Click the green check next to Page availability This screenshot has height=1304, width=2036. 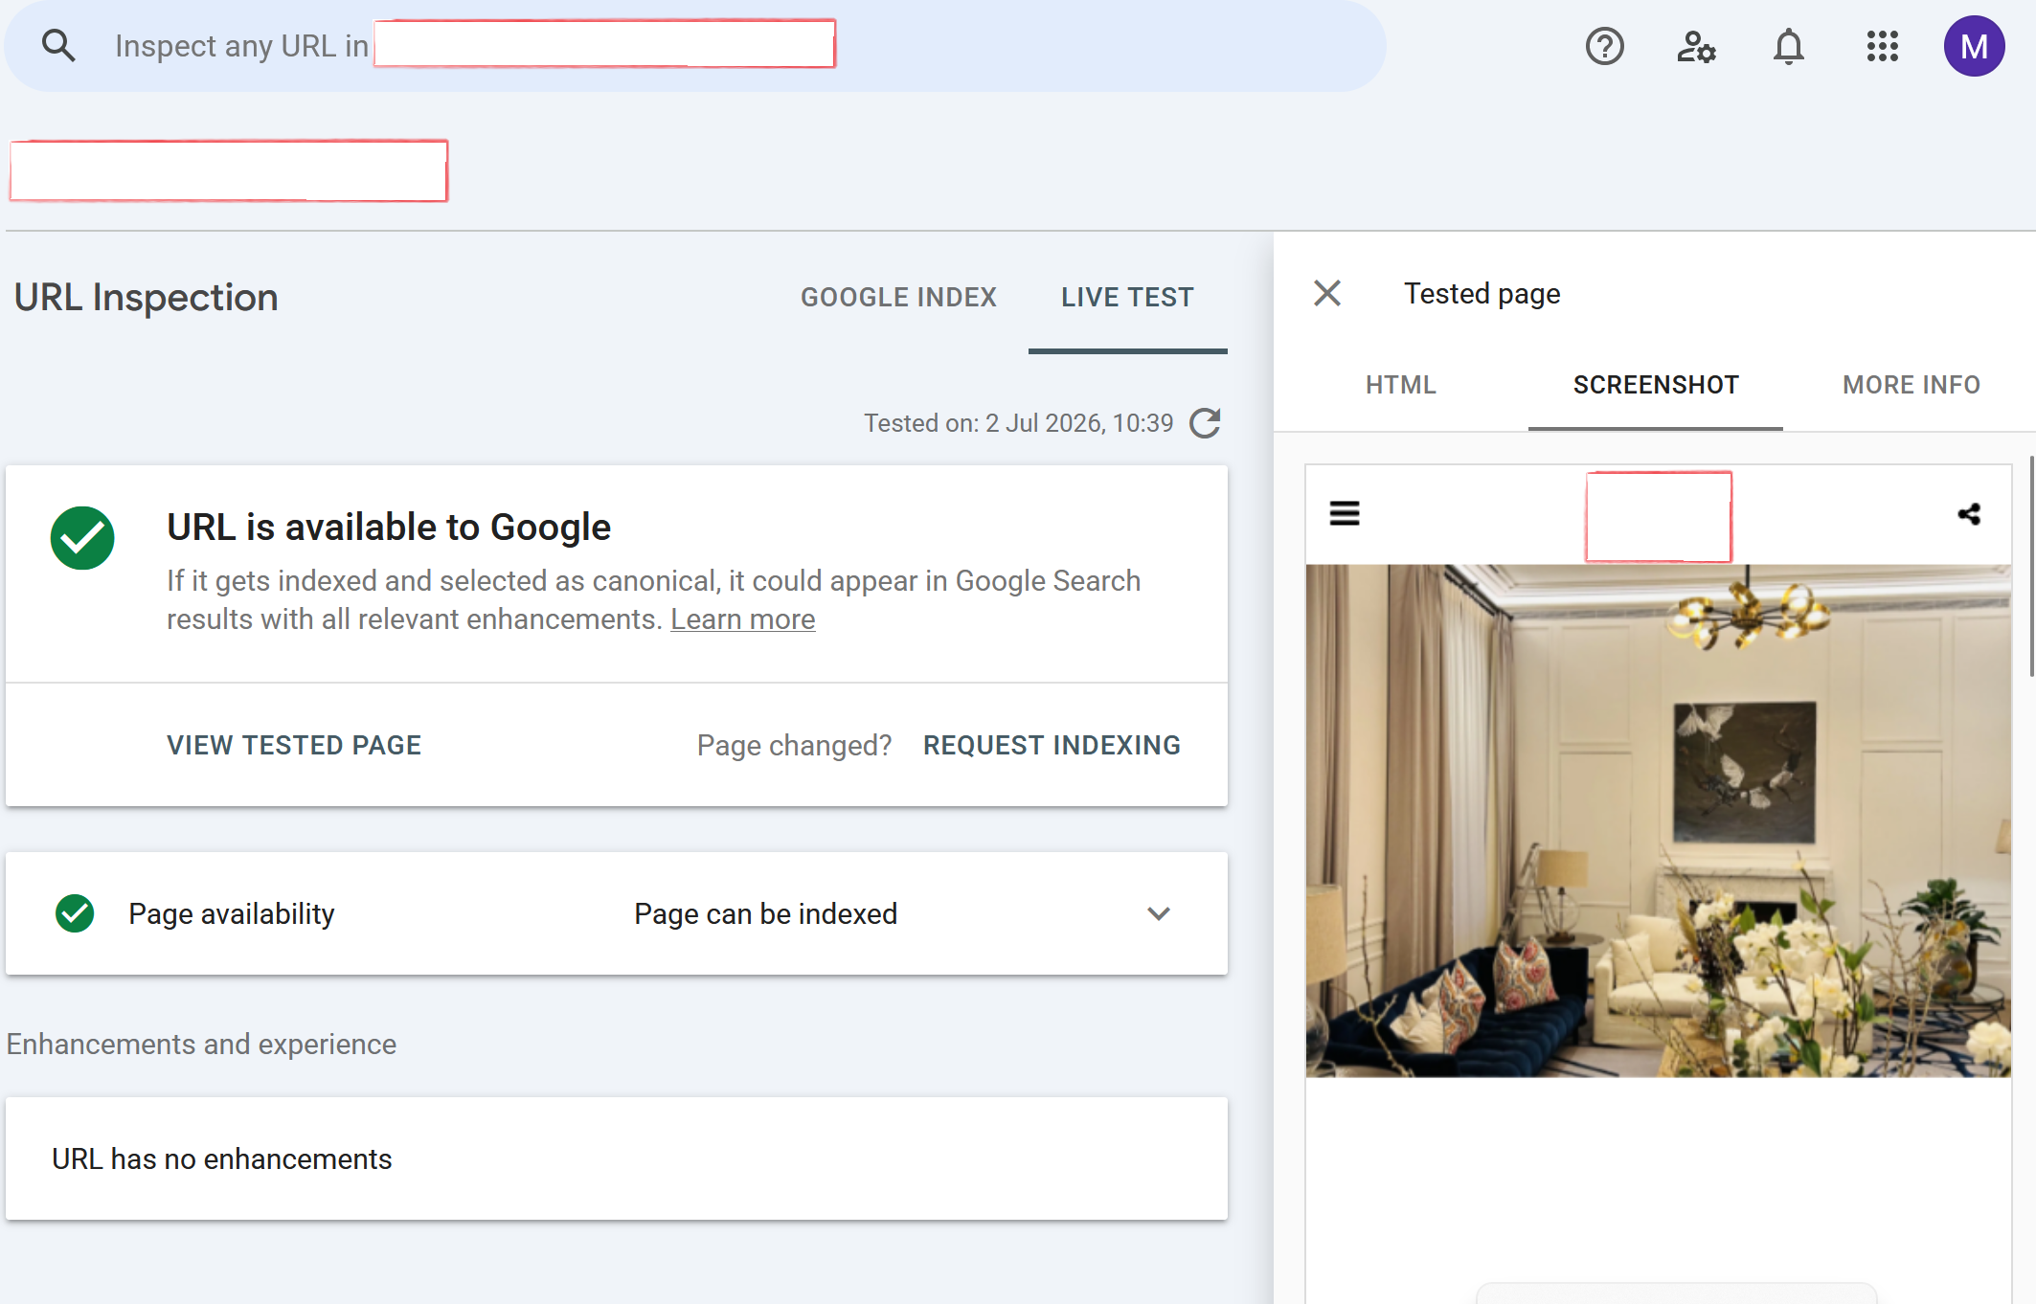tap(75, 913)
